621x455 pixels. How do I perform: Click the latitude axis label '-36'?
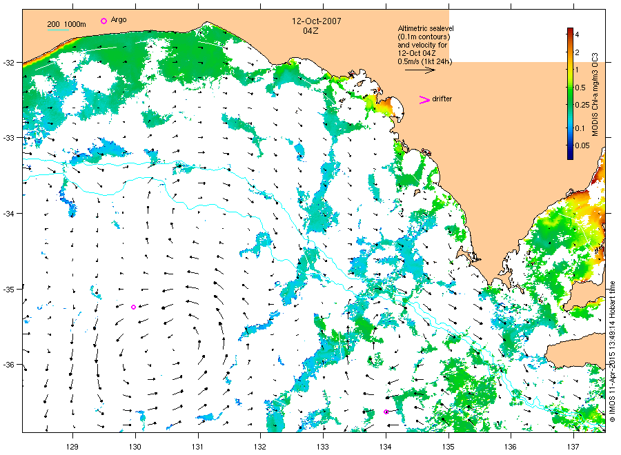pyautogui.click(x=9, y=365)
